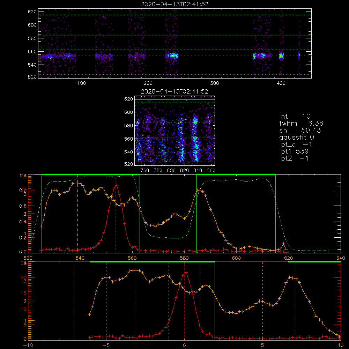Click the orange x-axis label -10
The image size is (349, 349).
point(28,346)
